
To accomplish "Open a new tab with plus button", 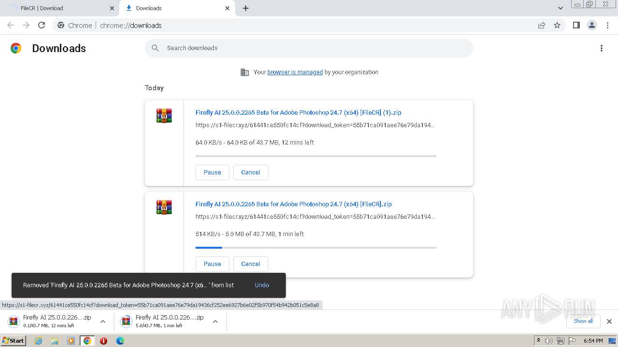I will click(245, 8).
